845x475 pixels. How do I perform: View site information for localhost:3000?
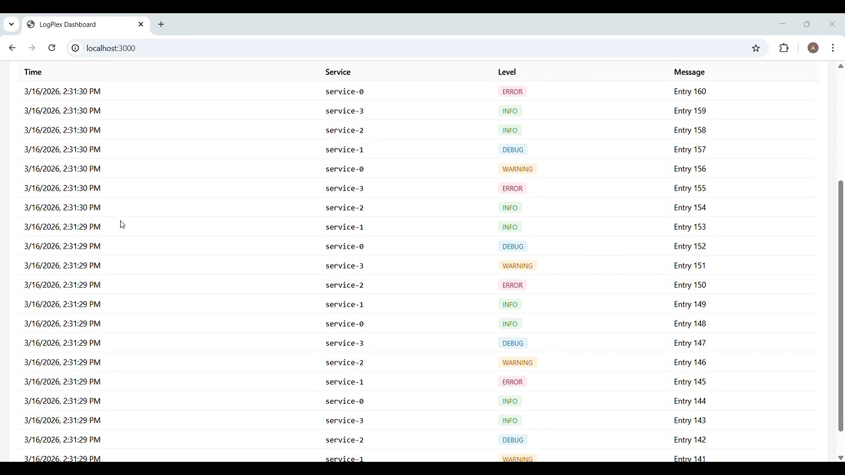75,48
